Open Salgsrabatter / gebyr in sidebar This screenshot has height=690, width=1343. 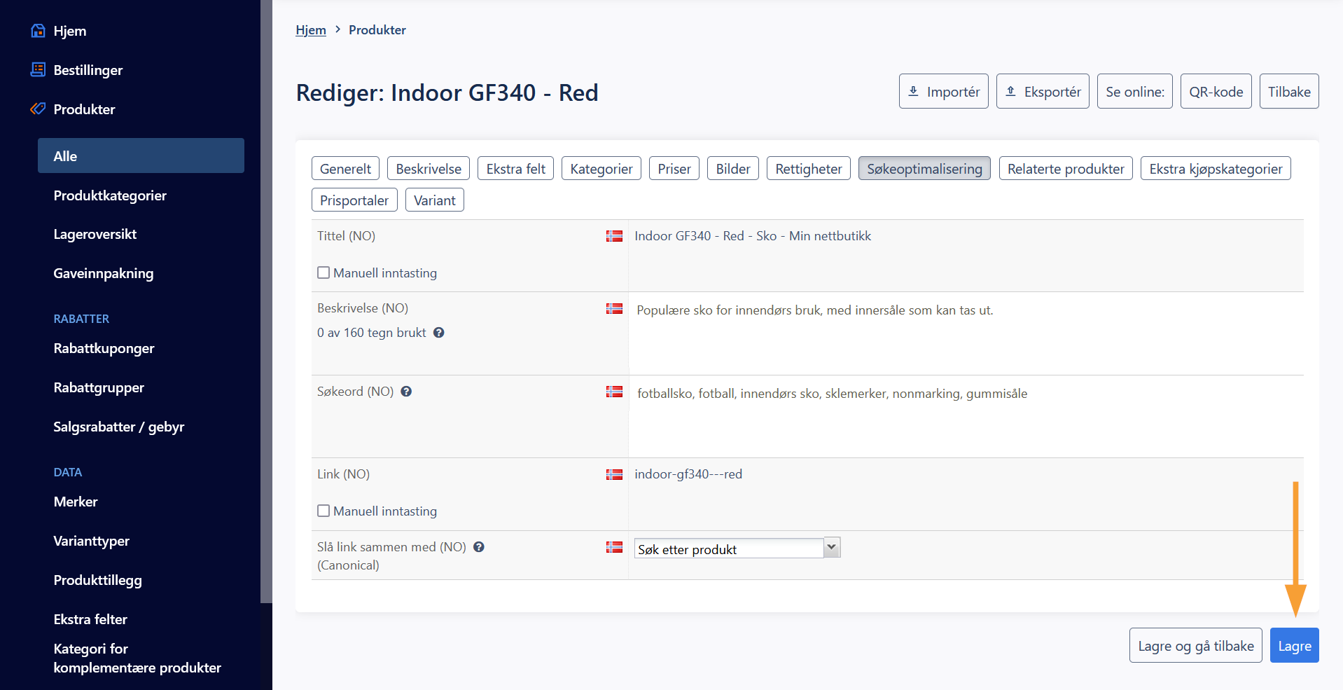(119, 427)
